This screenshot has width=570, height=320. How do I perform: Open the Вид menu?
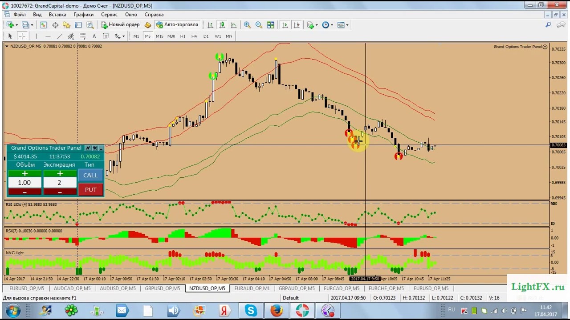point(37,15)
